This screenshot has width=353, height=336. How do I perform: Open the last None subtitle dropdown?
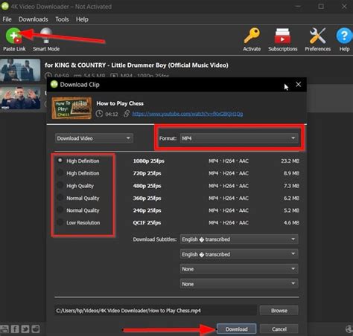(x=239, y=284)
